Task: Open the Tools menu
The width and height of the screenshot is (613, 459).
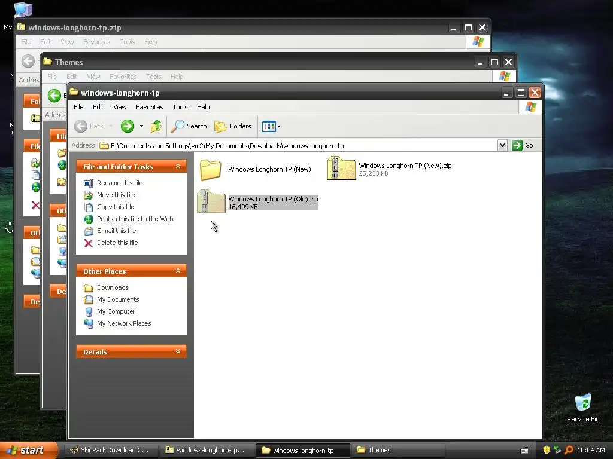Action: click(x=180, y=107)
